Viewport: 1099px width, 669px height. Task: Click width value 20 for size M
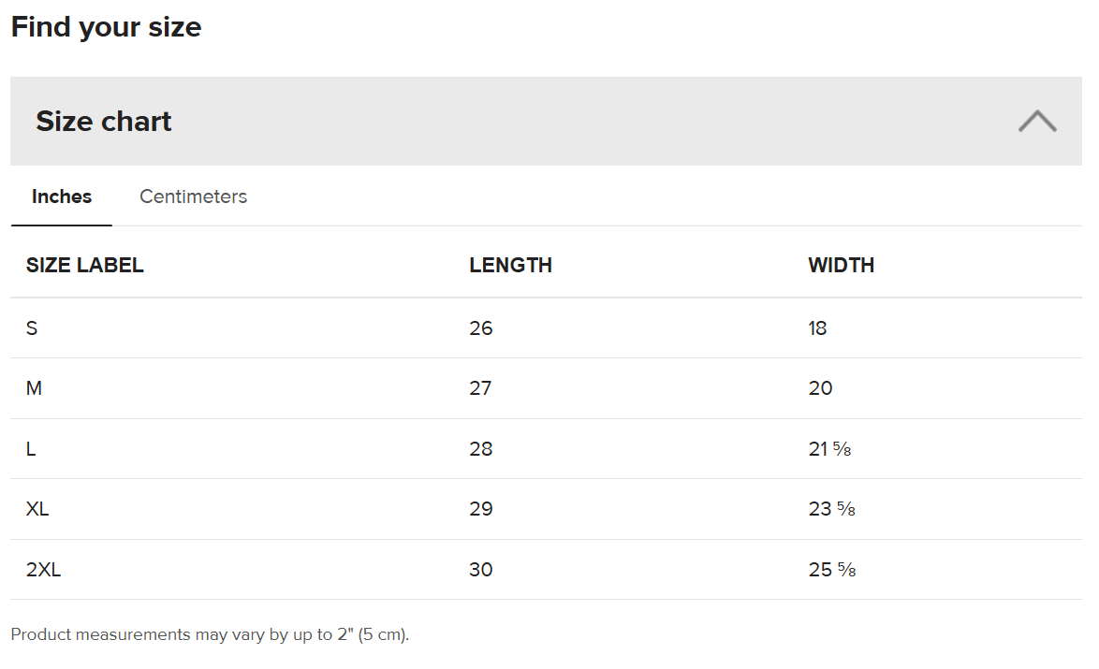coord(820,388)
